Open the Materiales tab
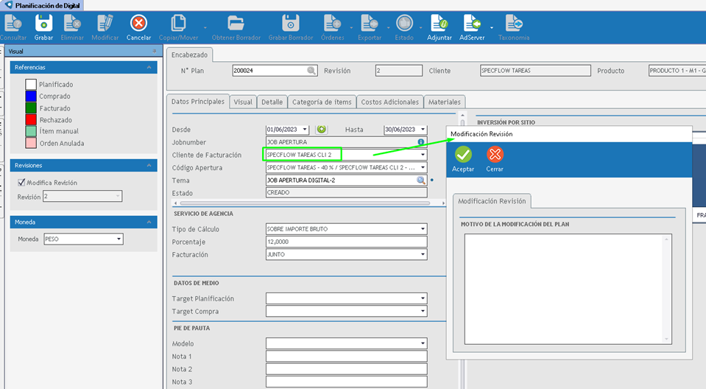This screenshot has width=706, height=389. pyautogui.click(x=445, y=102)
